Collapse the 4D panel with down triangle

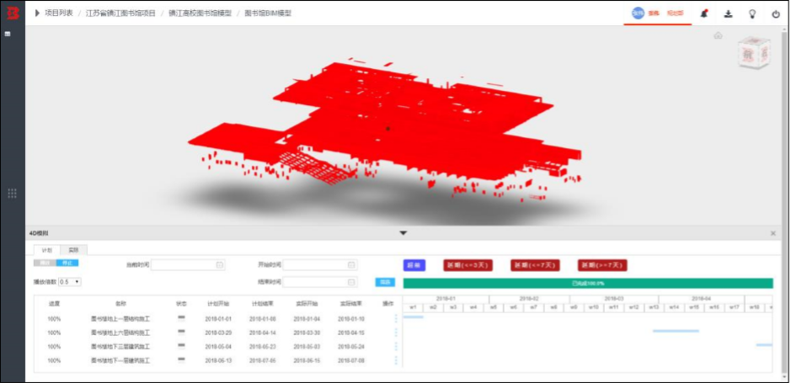click(403, 233)
